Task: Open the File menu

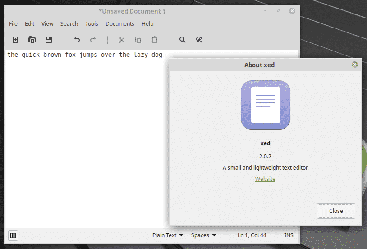Action: pyautogui.click(x=14, y=23)
